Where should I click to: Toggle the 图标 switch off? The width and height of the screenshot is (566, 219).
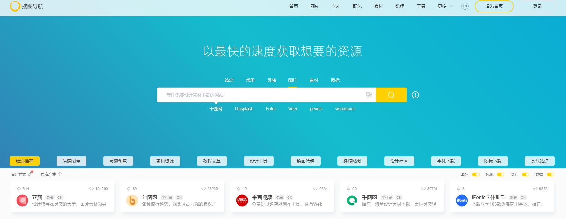476,174
